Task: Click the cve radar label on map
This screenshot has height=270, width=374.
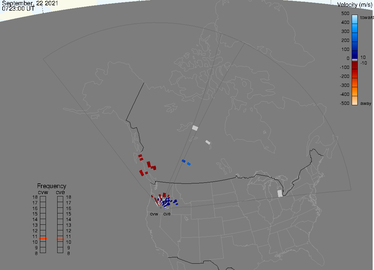Action: [x=167, y=214]
